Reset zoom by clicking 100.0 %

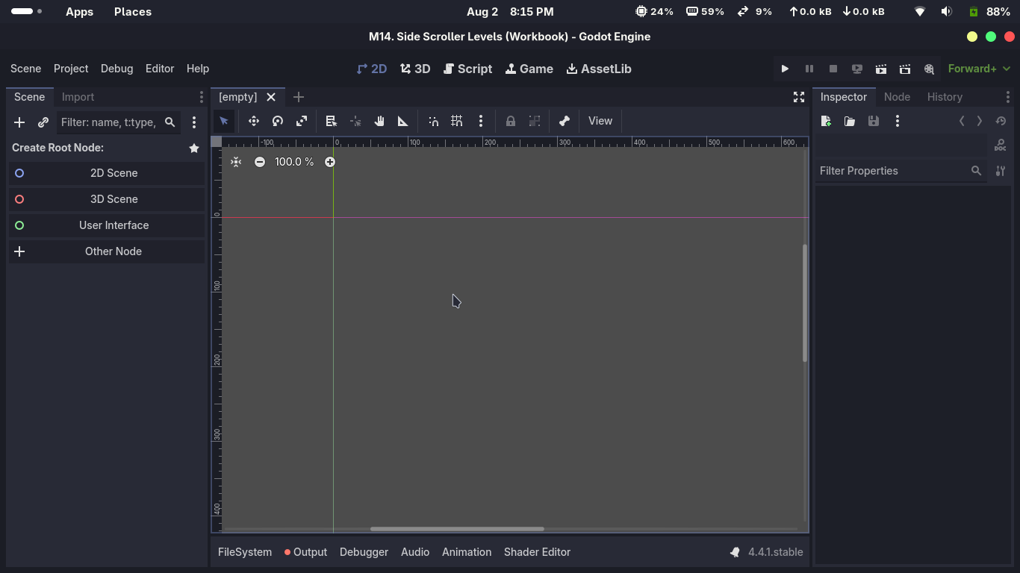click(x=294, y=162)
